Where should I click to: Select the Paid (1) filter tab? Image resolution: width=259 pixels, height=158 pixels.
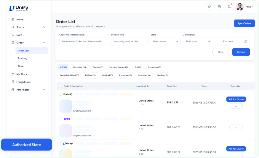(138, 67)
